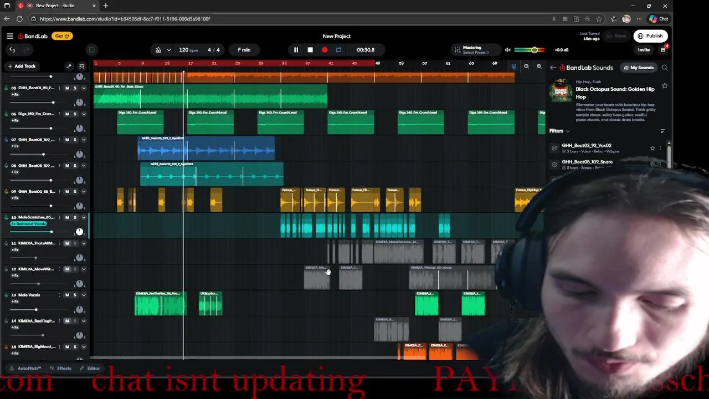Viewport: 709px width, 399px height.
Task: Mute track 07 GHH_Beat05
Action: coord(67,140)
